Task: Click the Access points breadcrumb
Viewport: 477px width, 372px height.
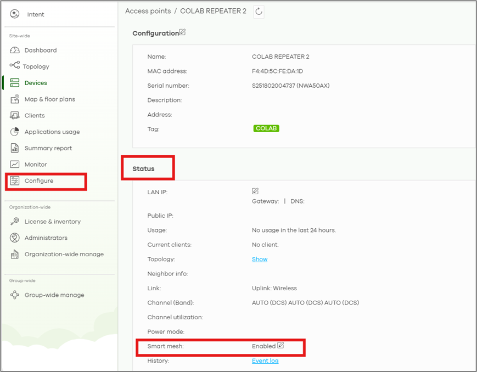Action: coord(148,11)
